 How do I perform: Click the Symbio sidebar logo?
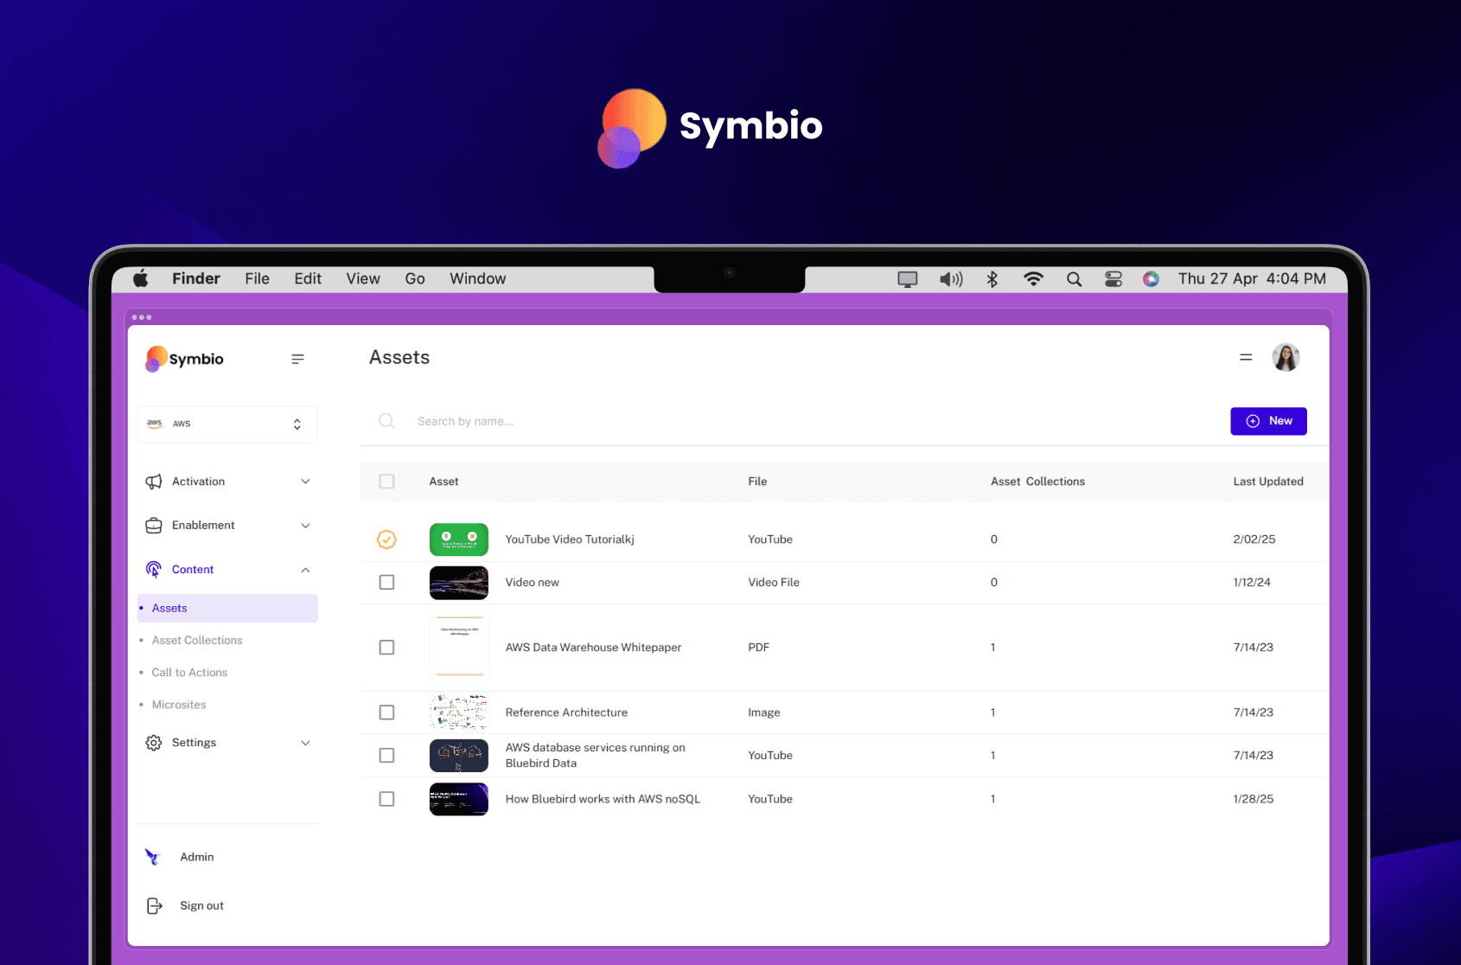point(184,359)
